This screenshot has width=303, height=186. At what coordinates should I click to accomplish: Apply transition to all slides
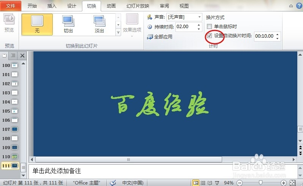pyautogui.click(x=159, y=37)
